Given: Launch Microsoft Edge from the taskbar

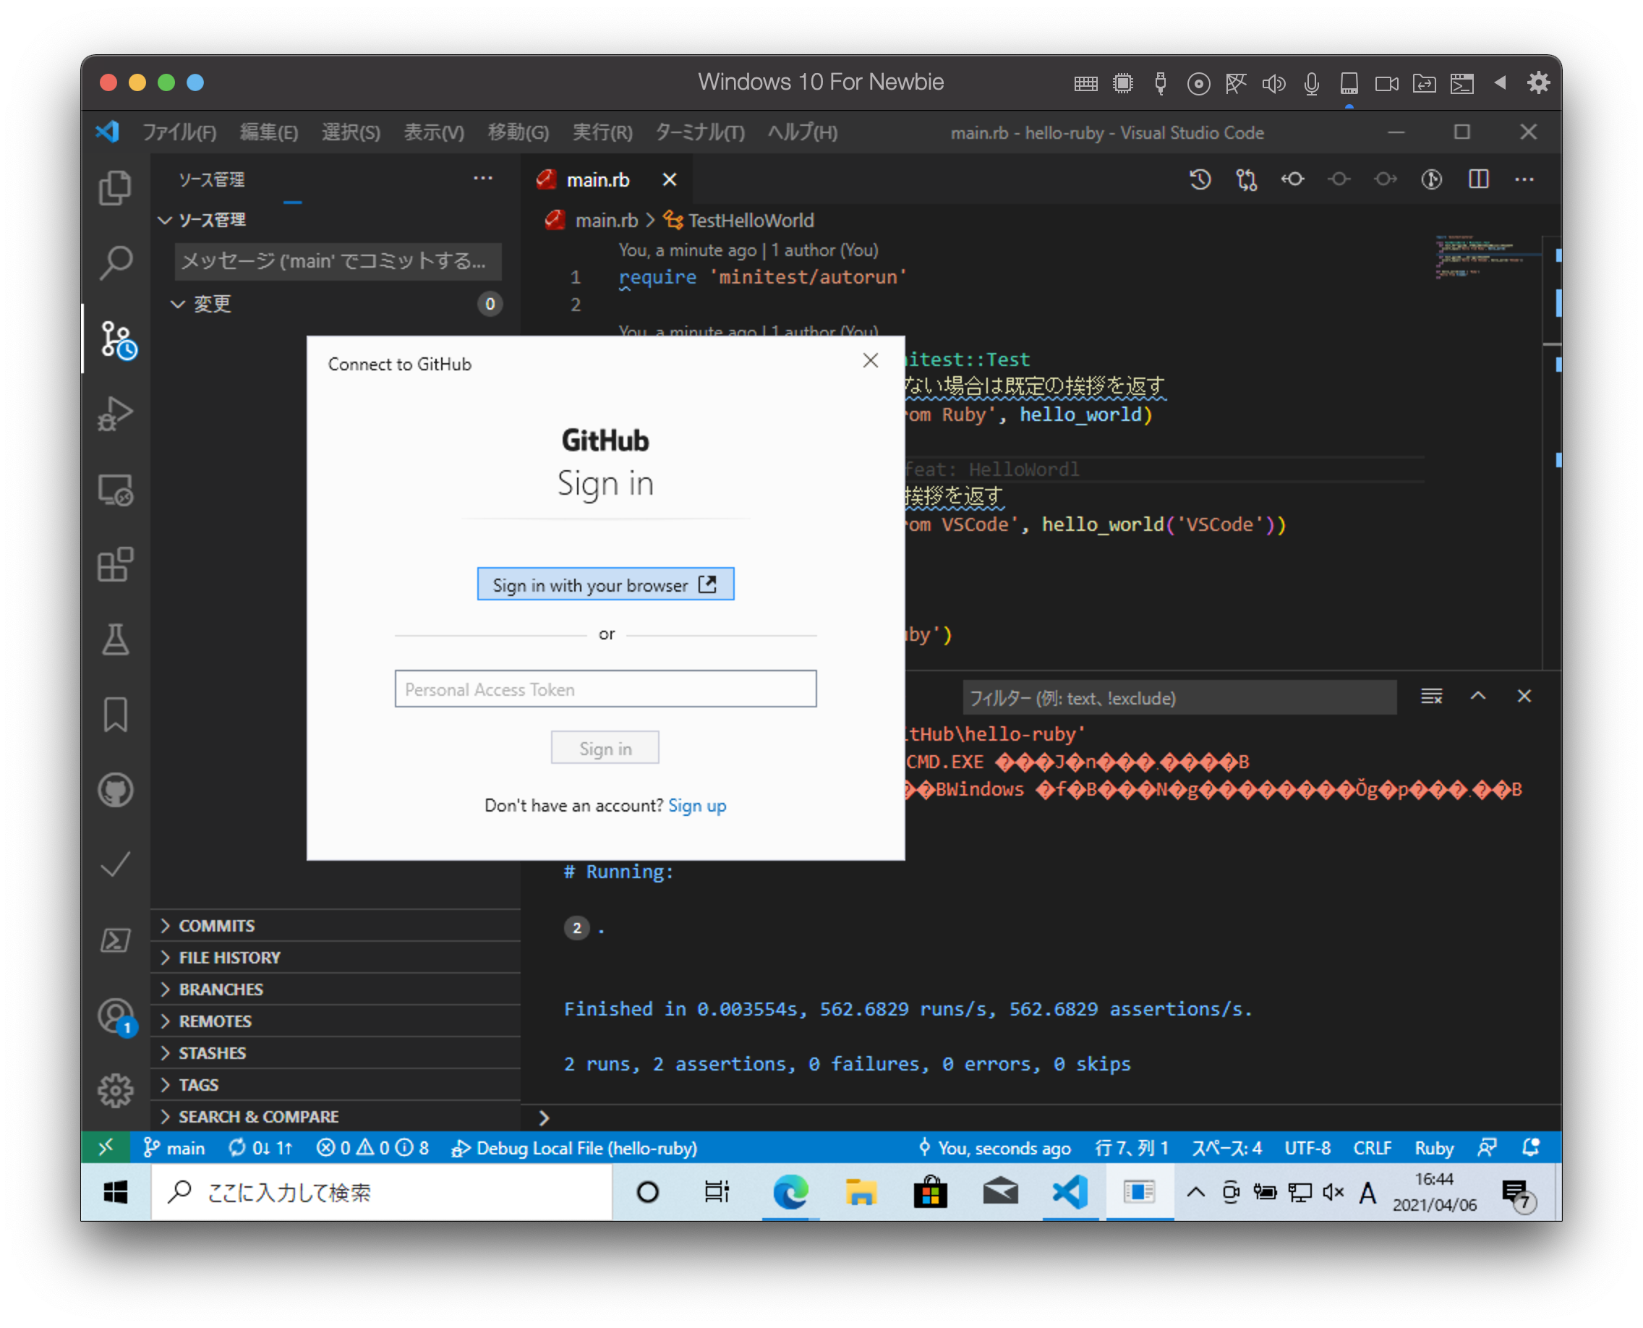Looking at the screenshot, I should (790, 1192).
